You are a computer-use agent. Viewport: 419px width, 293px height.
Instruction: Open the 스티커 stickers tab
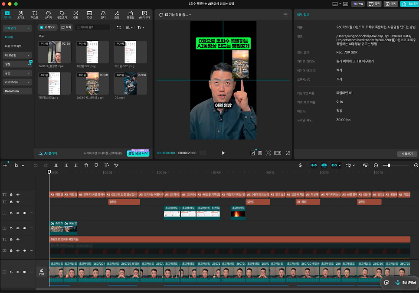click(49, 15)
